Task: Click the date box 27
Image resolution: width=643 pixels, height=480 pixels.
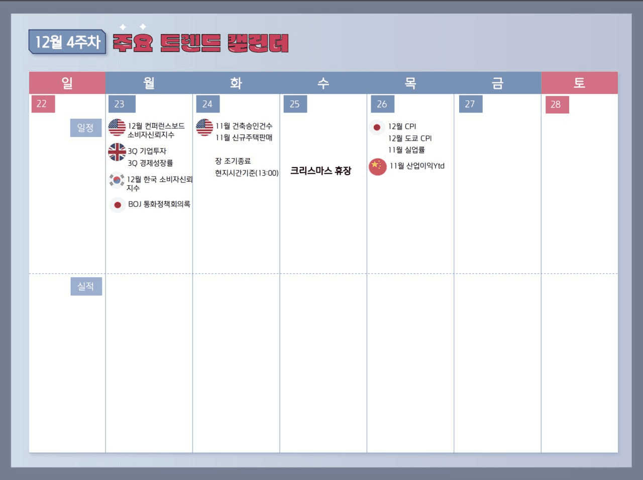Action: pos(471,104)
